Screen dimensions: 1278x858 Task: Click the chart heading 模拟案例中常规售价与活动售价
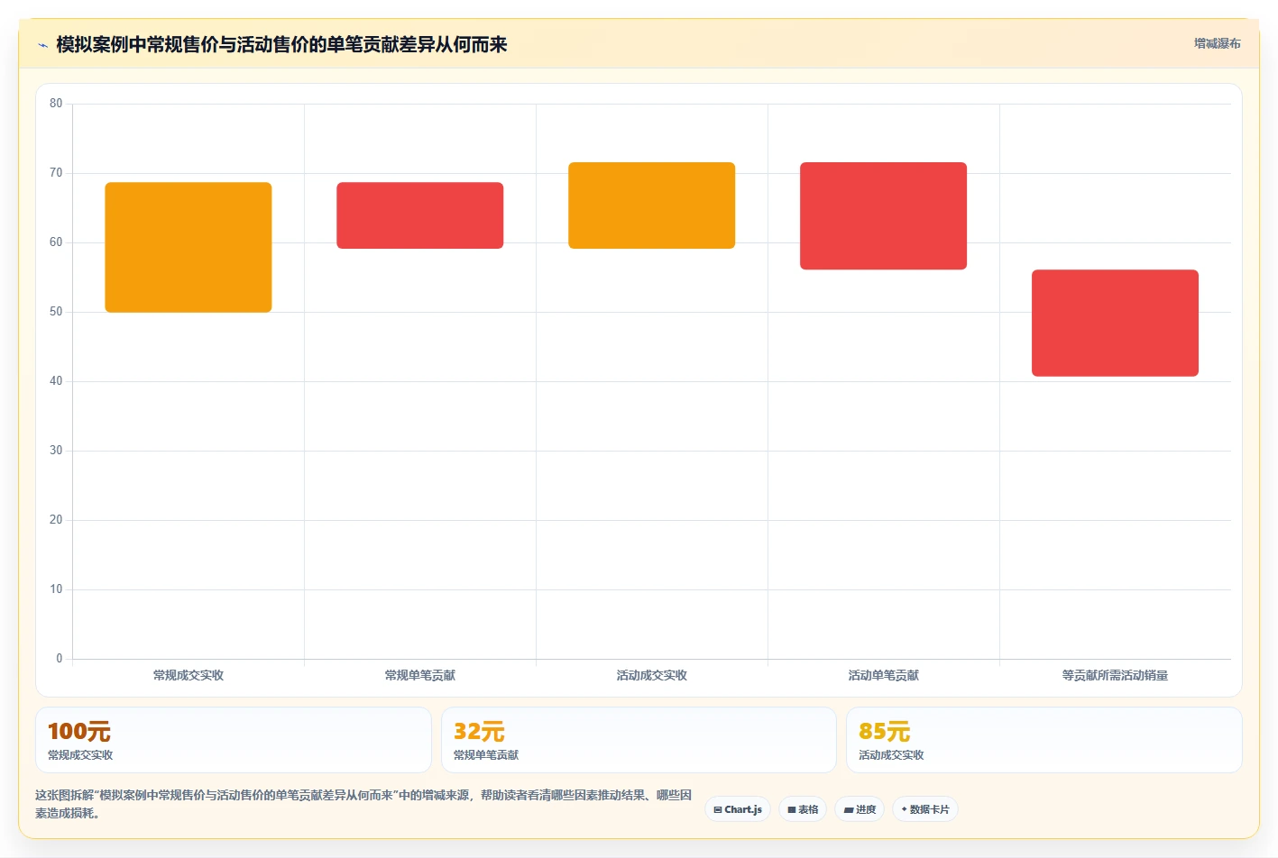click(x=281, y=45)
